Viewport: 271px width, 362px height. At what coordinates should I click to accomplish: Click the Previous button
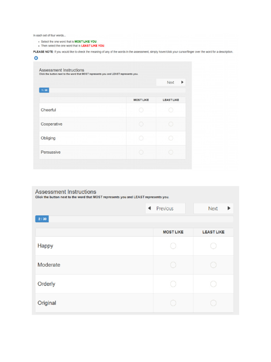click(x=165, y=209)
